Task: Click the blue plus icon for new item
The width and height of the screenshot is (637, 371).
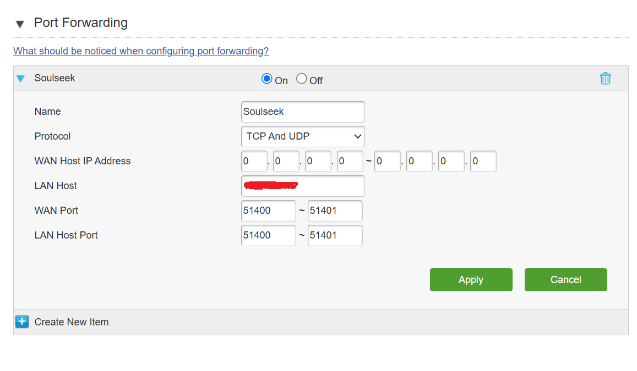Action: 22,322
